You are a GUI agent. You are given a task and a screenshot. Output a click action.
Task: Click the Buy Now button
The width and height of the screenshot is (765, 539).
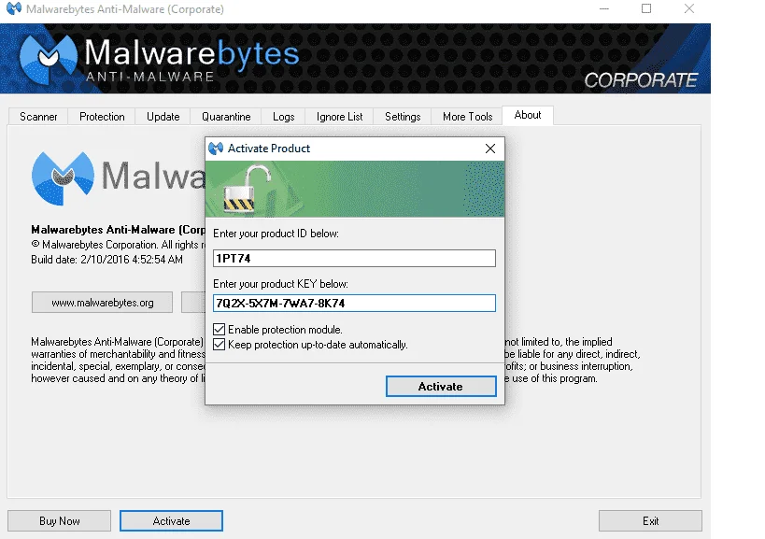[x=60, y=521]
